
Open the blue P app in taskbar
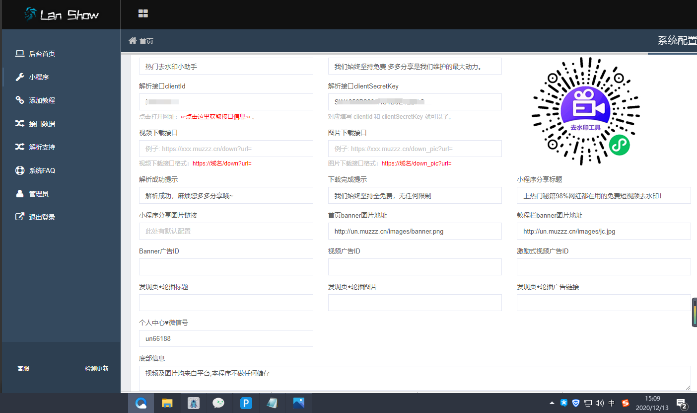coord(246,403)
